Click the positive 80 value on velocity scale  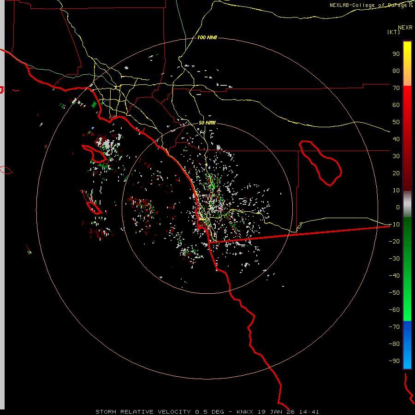click(396, 71)
